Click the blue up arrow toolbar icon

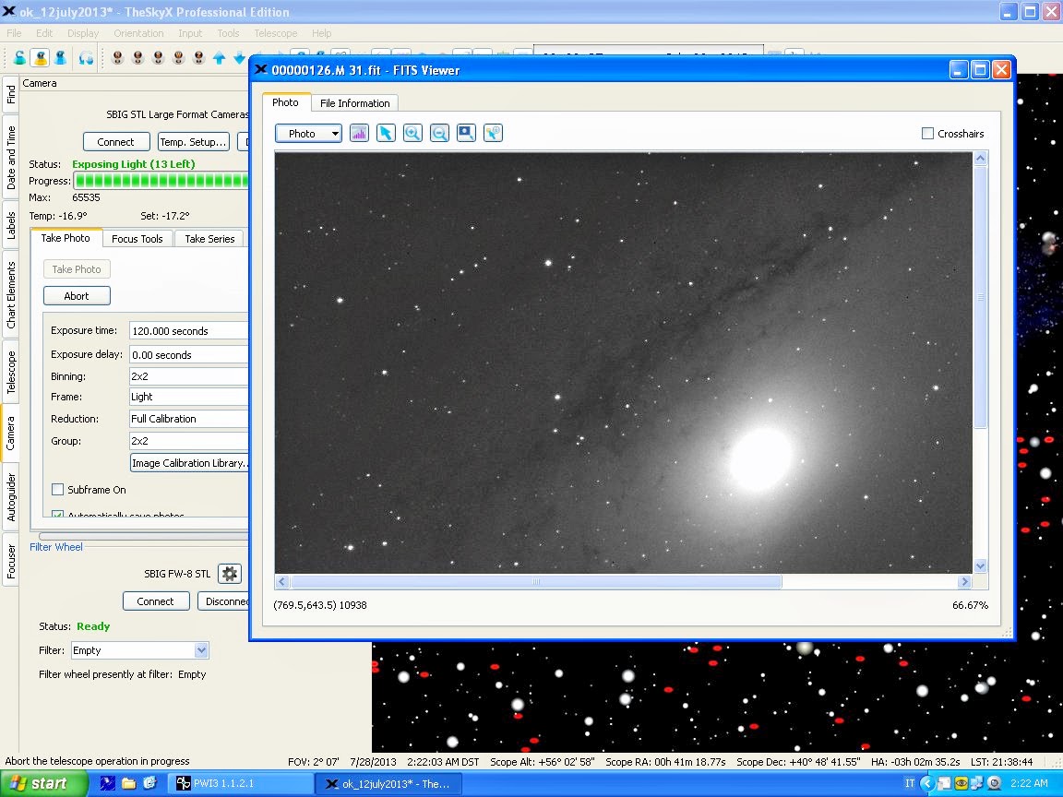[x=219, y=58]
